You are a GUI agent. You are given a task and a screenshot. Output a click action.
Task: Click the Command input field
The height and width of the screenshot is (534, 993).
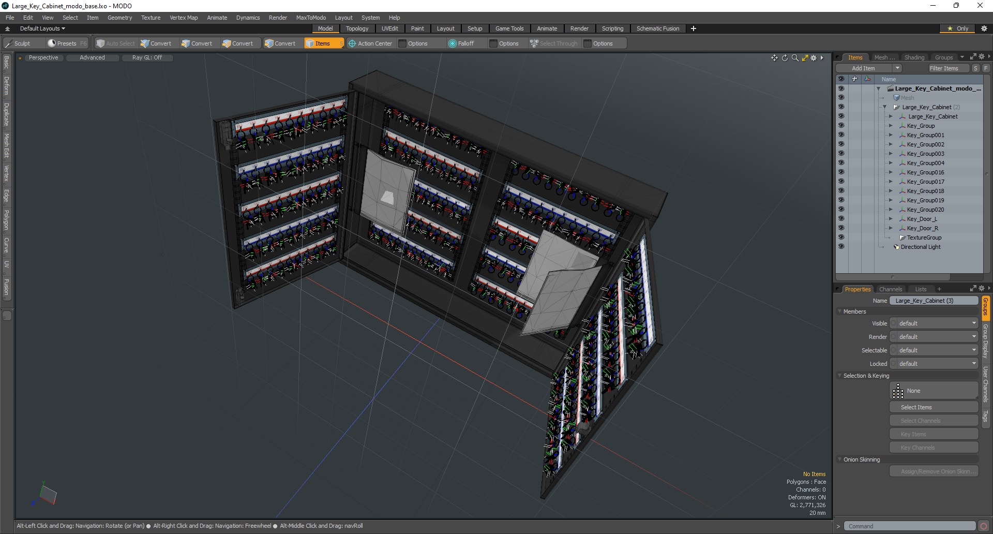[910, 526]
